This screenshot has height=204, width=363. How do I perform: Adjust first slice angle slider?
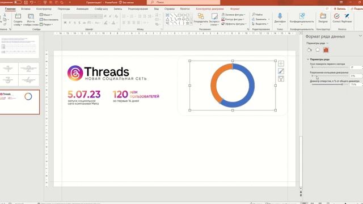[330, 67]
